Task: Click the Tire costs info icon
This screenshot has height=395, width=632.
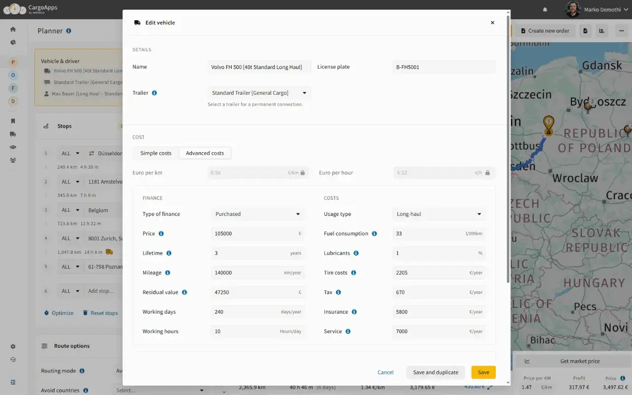Action: (x=354, y=273)
